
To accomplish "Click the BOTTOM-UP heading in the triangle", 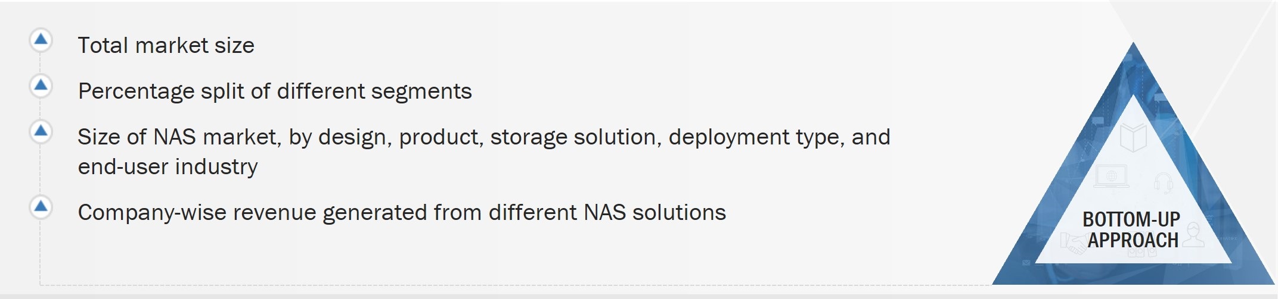I will (1131, 219).
